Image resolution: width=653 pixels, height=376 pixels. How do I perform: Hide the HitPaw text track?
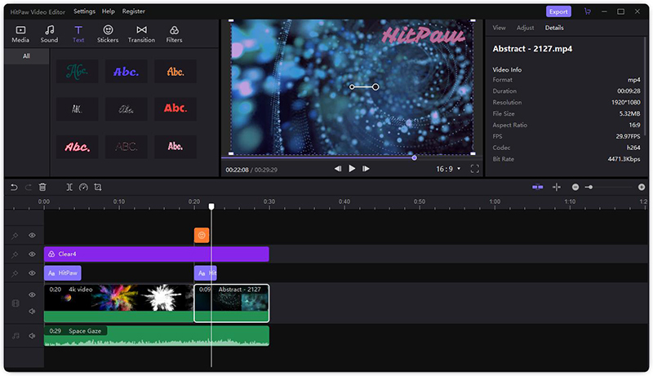click(32, 273)
